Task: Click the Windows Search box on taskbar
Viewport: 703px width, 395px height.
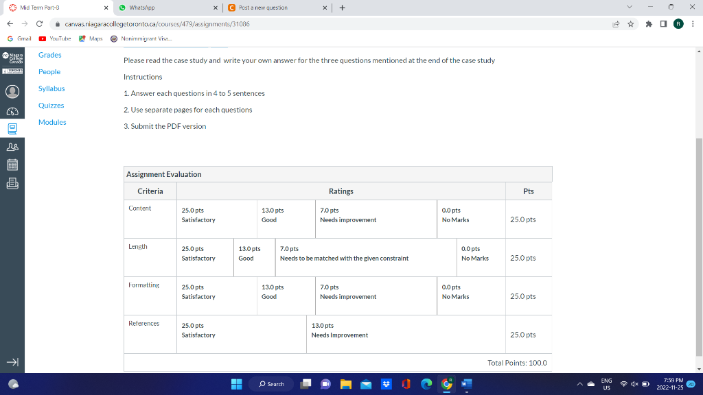Action: point(272,384)
